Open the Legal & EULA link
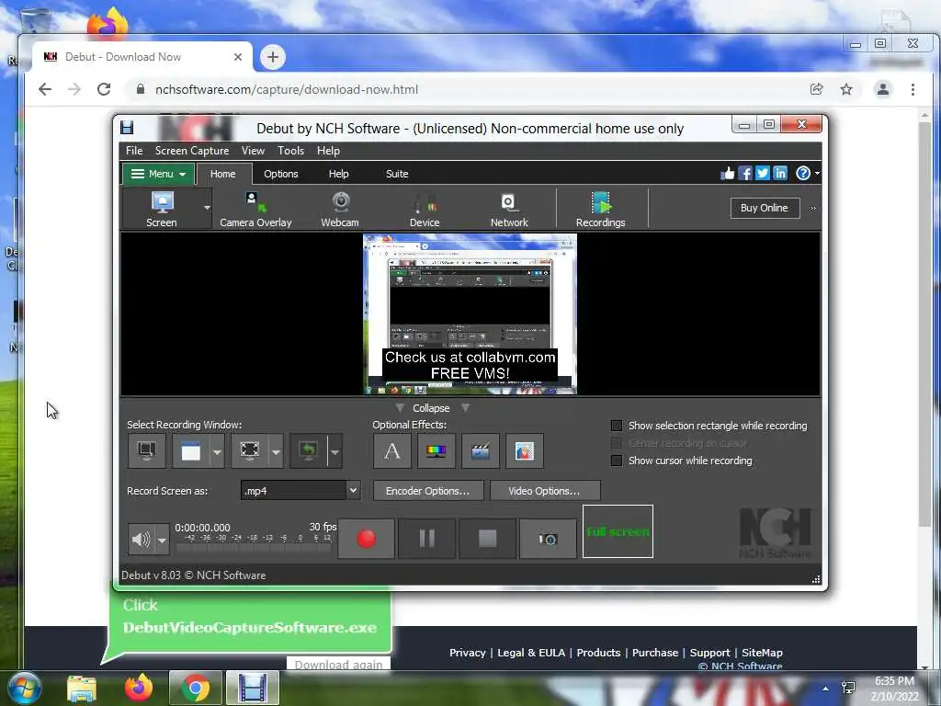The image size is (941, 706). tap(531, 653)
